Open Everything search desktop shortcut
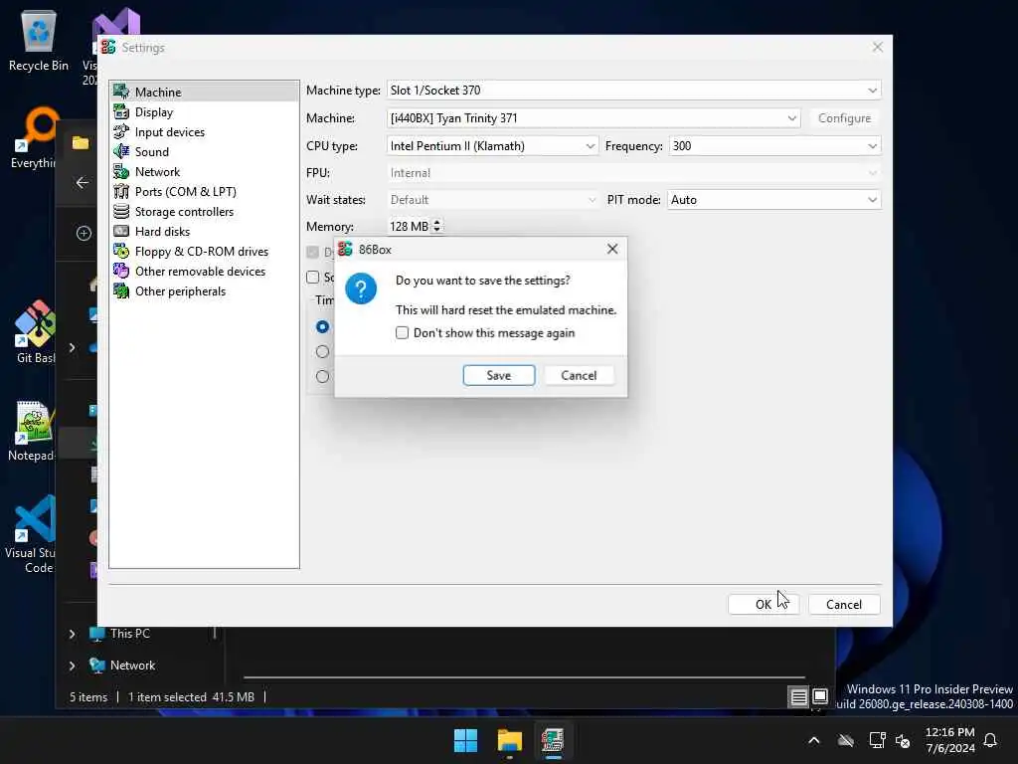The height and width of the screenshot is (764, 1018). pos(34,137)
